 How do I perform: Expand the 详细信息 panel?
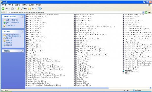22,51
